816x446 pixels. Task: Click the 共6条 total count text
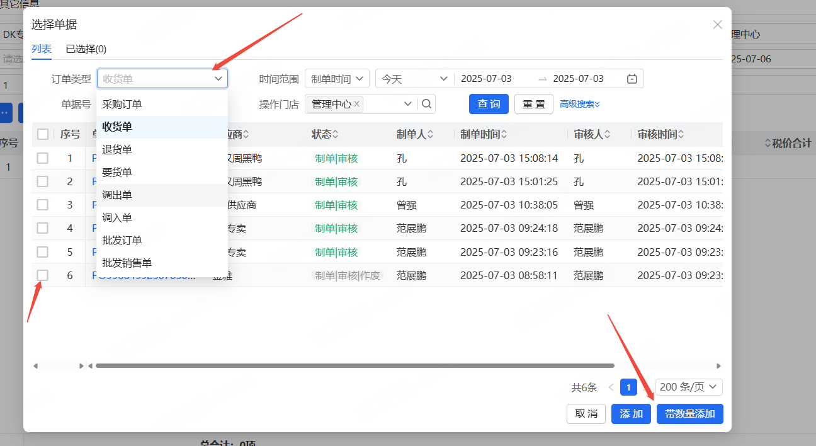[584, 388]
